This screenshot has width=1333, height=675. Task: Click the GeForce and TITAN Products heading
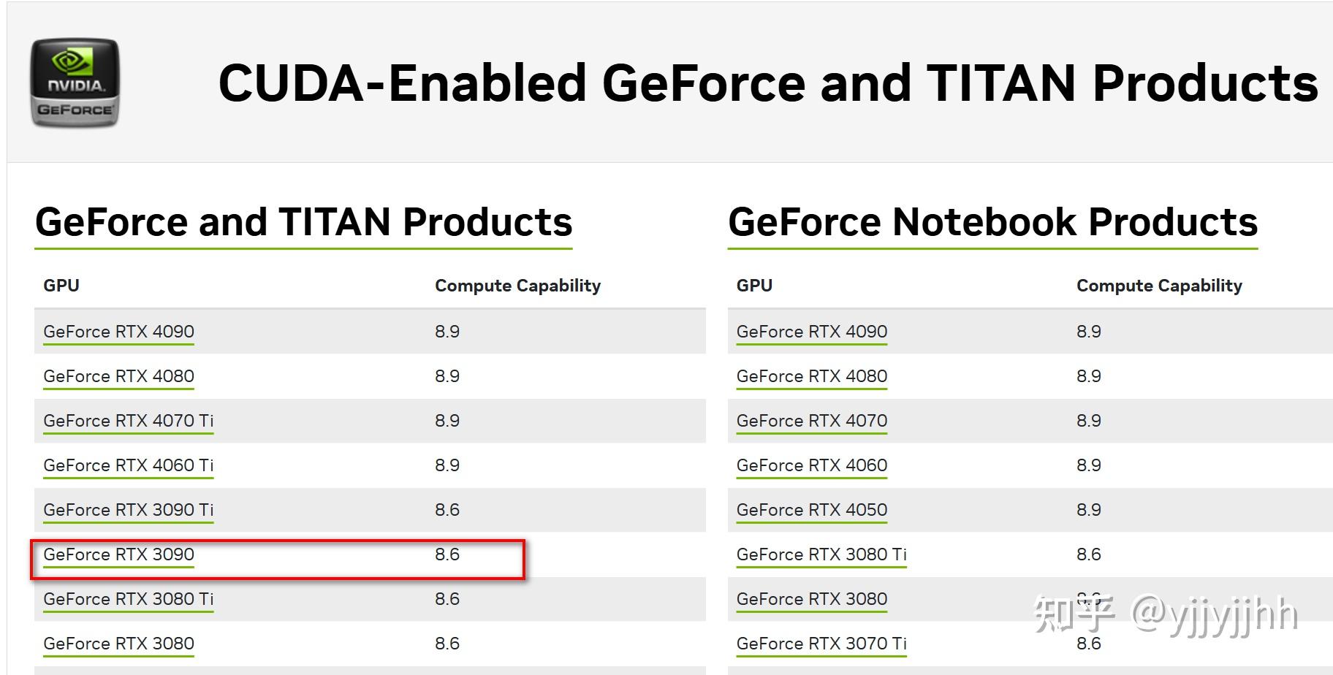point(303,222)
